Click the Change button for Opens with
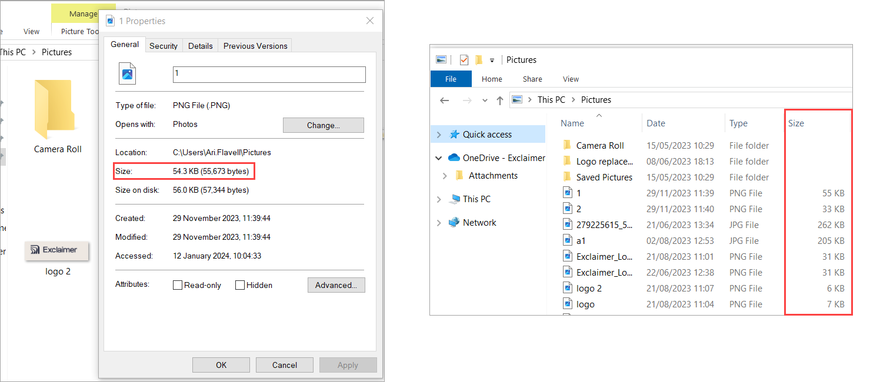Image resolution: width=870 pixels, height=382 pixels. (x=323, y=125)
